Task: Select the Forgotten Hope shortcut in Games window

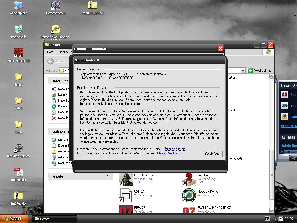Action: (126, 179)
